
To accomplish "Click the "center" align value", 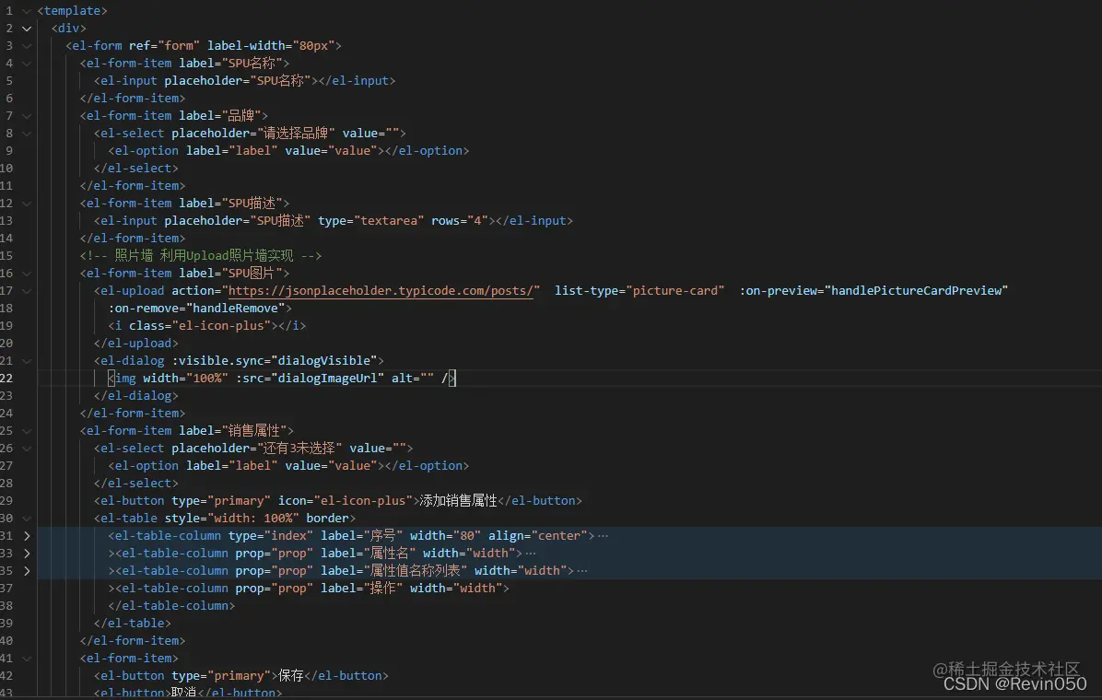I will 558,535.
